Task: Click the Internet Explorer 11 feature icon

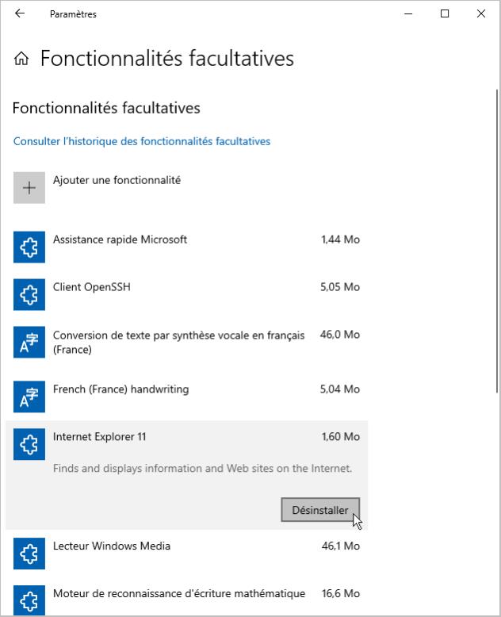Action: tap(29, 444)
